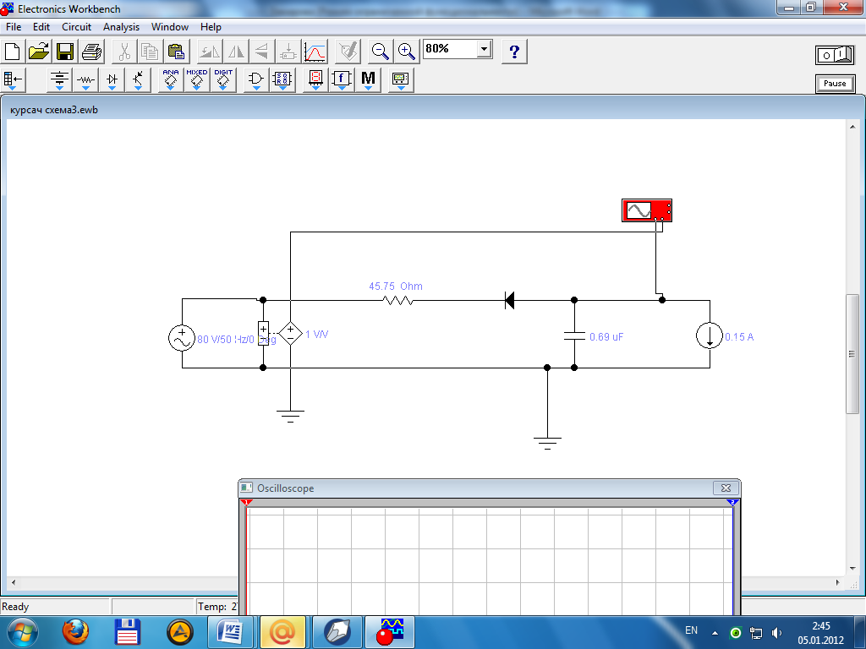Open the Windows Start menu
The width and height of the screenshot is (866, 649).
click(22, 632)
